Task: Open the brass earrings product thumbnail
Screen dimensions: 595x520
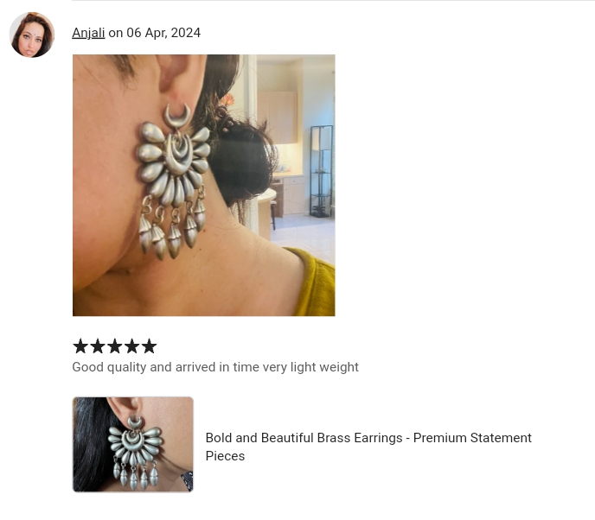Action: pos(133,445)
